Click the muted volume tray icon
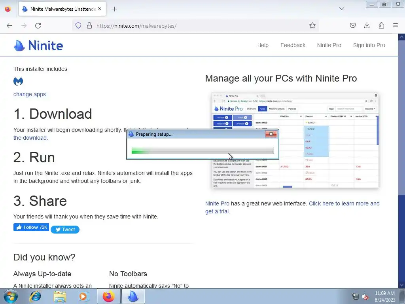This screenshot has width=405, height=304. 365,297
